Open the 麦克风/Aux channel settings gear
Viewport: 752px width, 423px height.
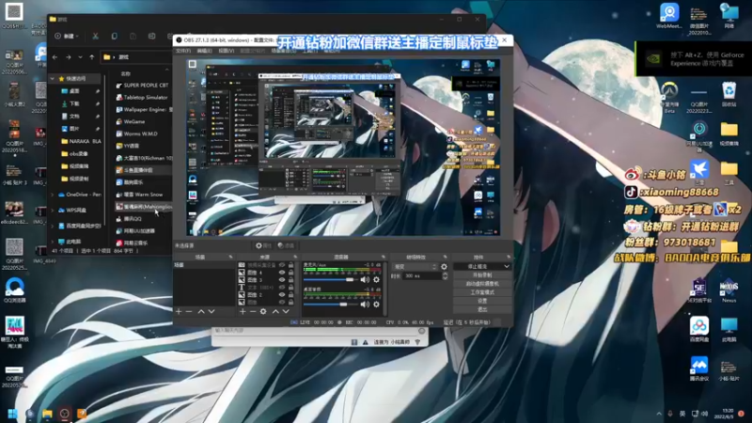click(377, 279)
